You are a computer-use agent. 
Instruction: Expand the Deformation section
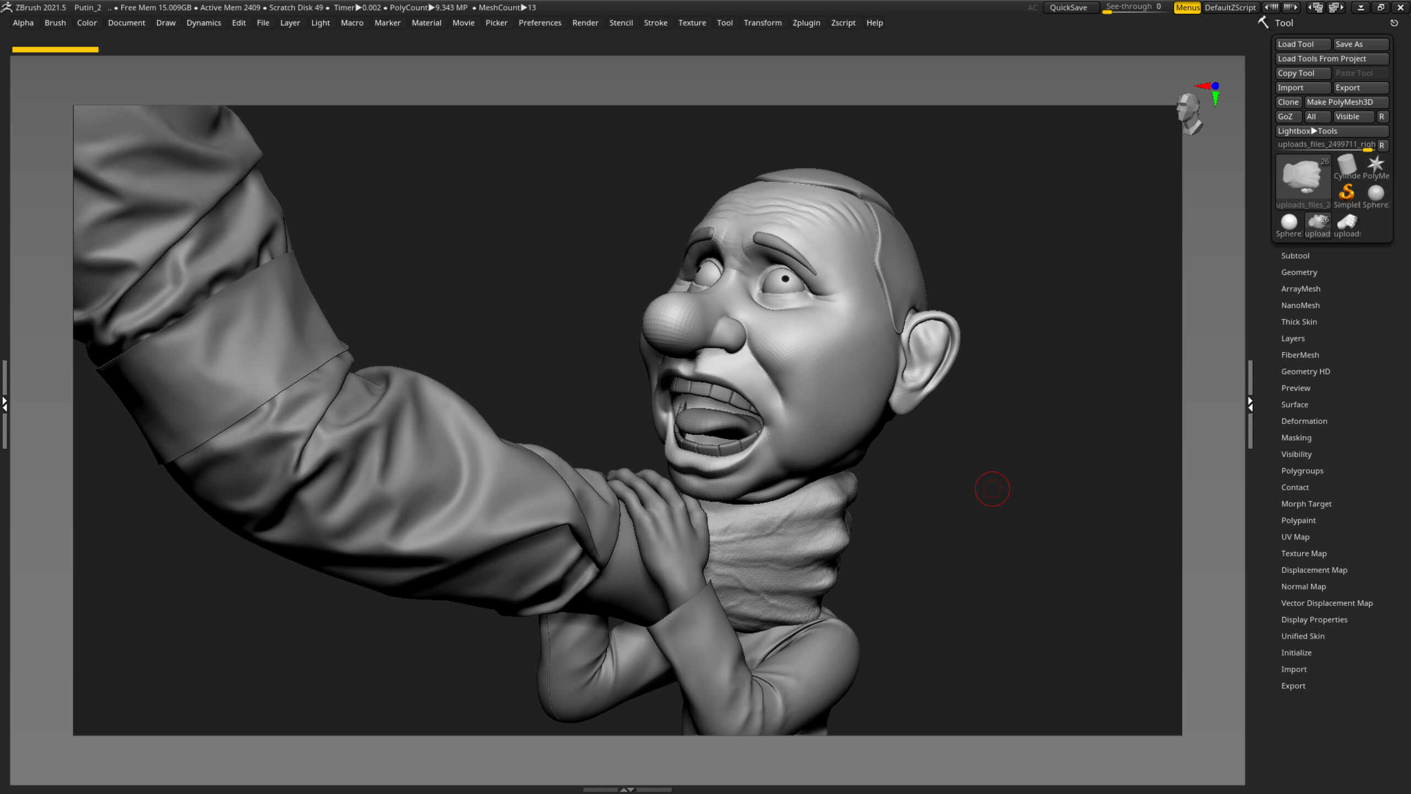pyautogui.click(x=1304, y=421)
